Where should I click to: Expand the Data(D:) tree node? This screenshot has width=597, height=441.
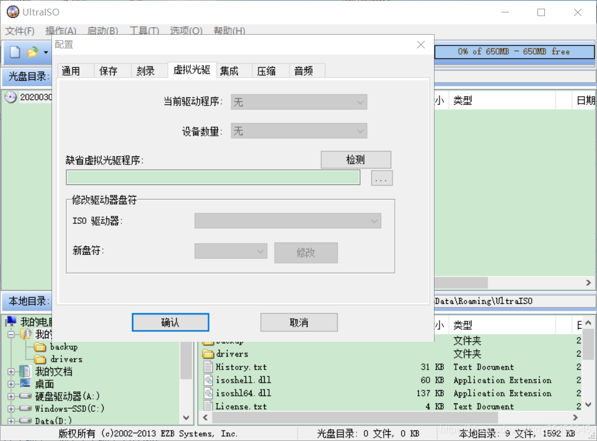pos(11,421)
